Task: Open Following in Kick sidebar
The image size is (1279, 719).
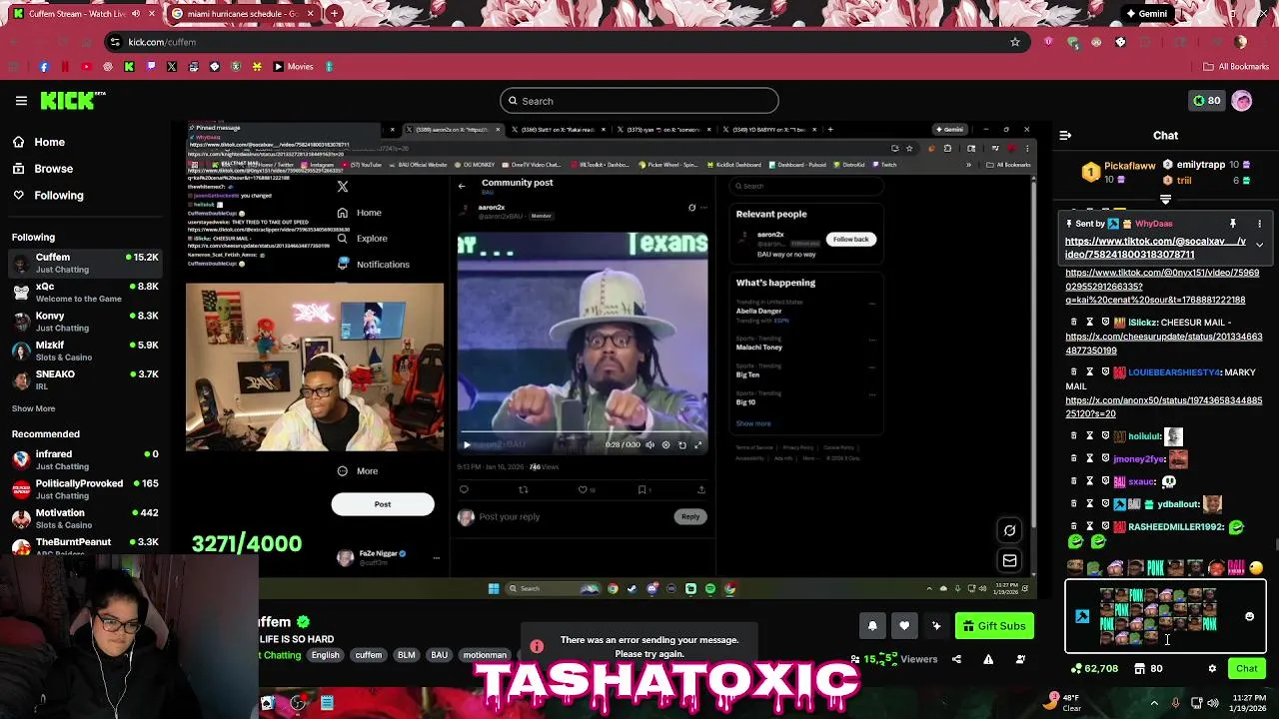Action: coord(48,195)
